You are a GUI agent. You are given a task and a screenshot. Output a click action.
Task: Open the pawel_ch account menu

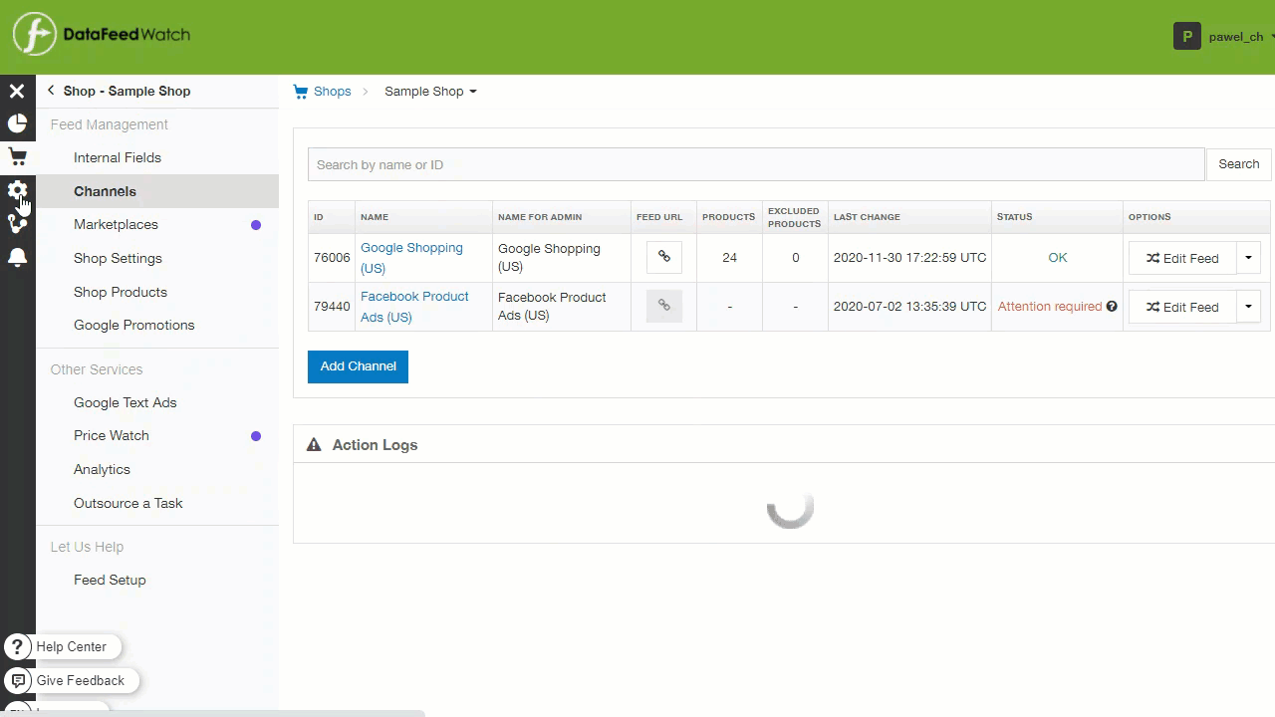point(1241,37)
